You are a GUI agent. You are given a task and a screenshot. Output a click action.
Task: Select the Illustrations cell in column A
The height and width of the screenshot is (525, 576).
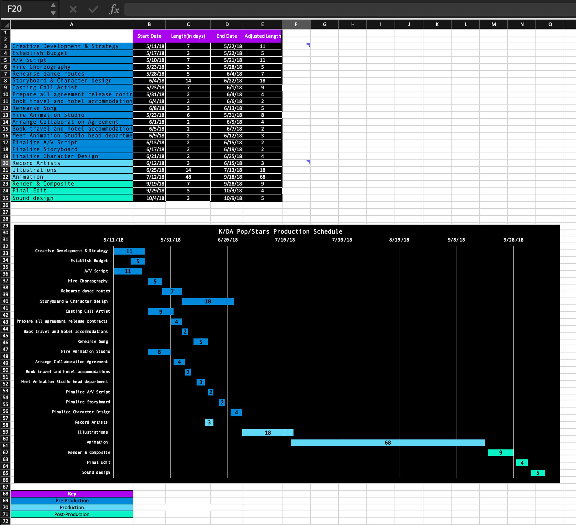click(x=72, y=170)
